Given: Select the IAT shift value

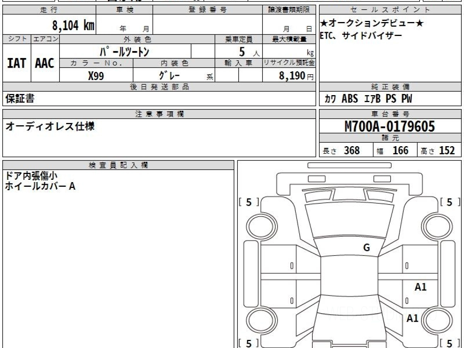Looking at the screenshot, I should coord(17,63).
